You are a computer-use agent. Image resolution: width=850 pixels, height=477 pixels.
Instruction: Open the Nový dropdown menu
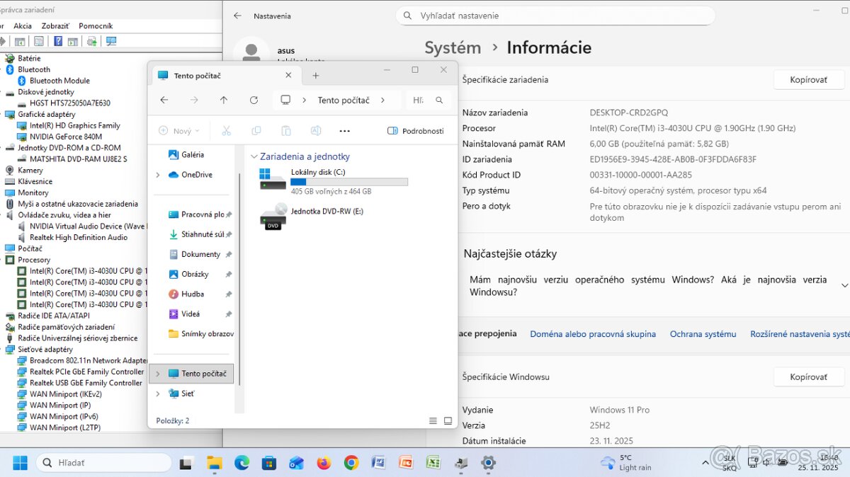[178, 130]
